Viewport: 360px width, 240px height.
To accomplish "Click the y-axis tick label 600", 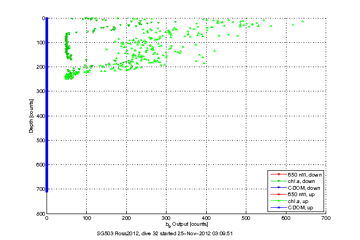I will pos(41,165).
